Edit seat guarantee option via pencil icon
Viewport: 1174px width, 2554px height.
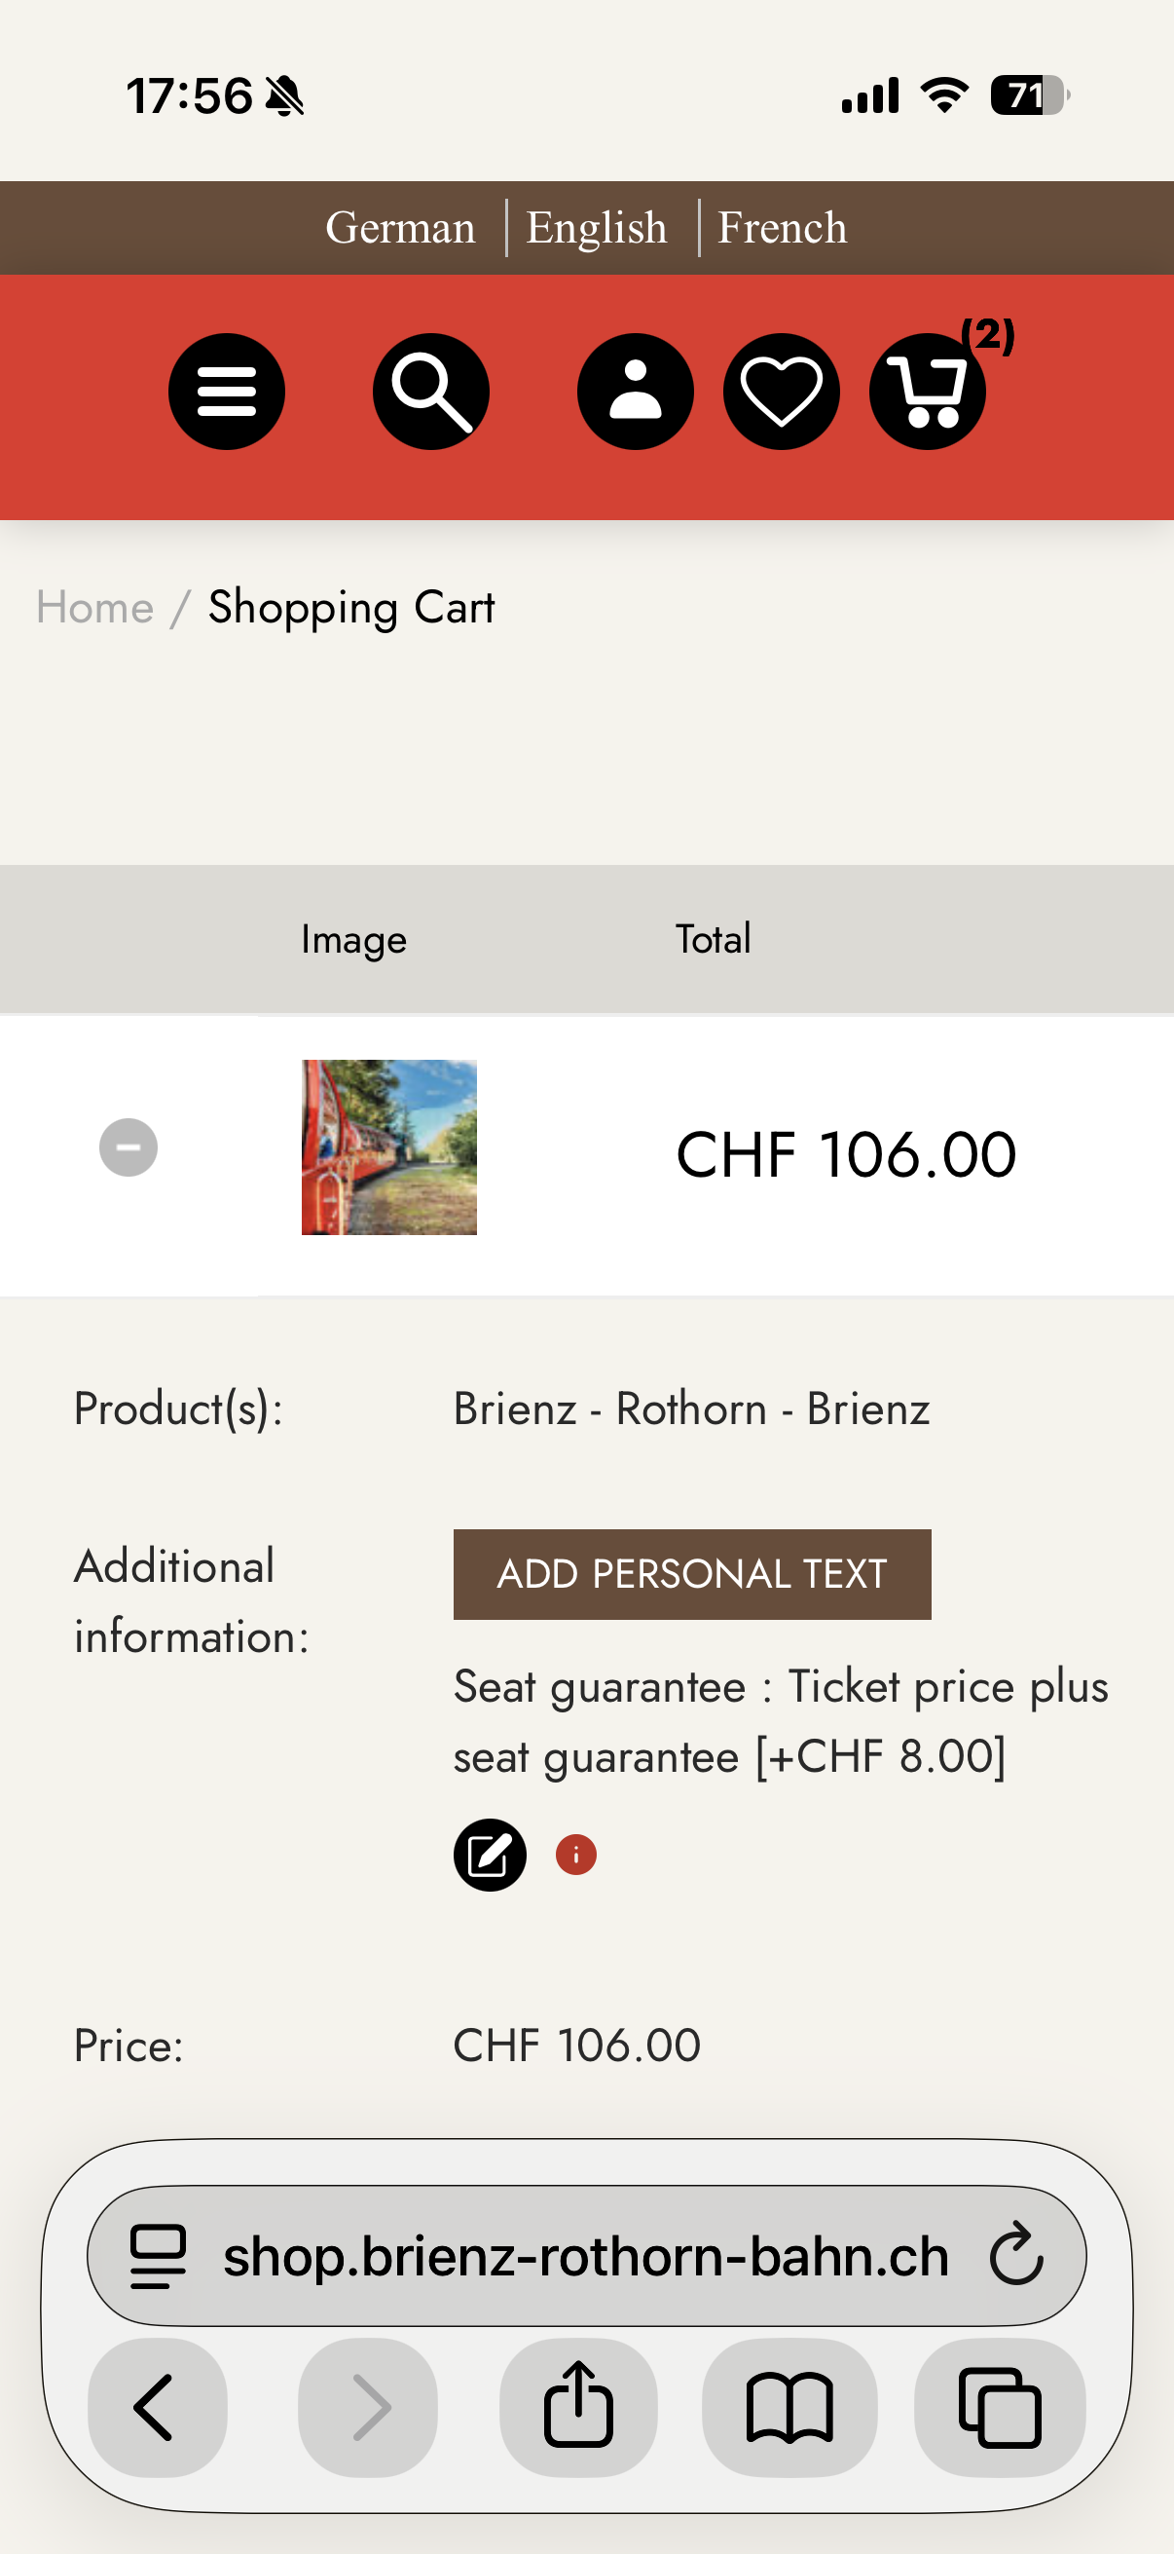(490, 1854)
